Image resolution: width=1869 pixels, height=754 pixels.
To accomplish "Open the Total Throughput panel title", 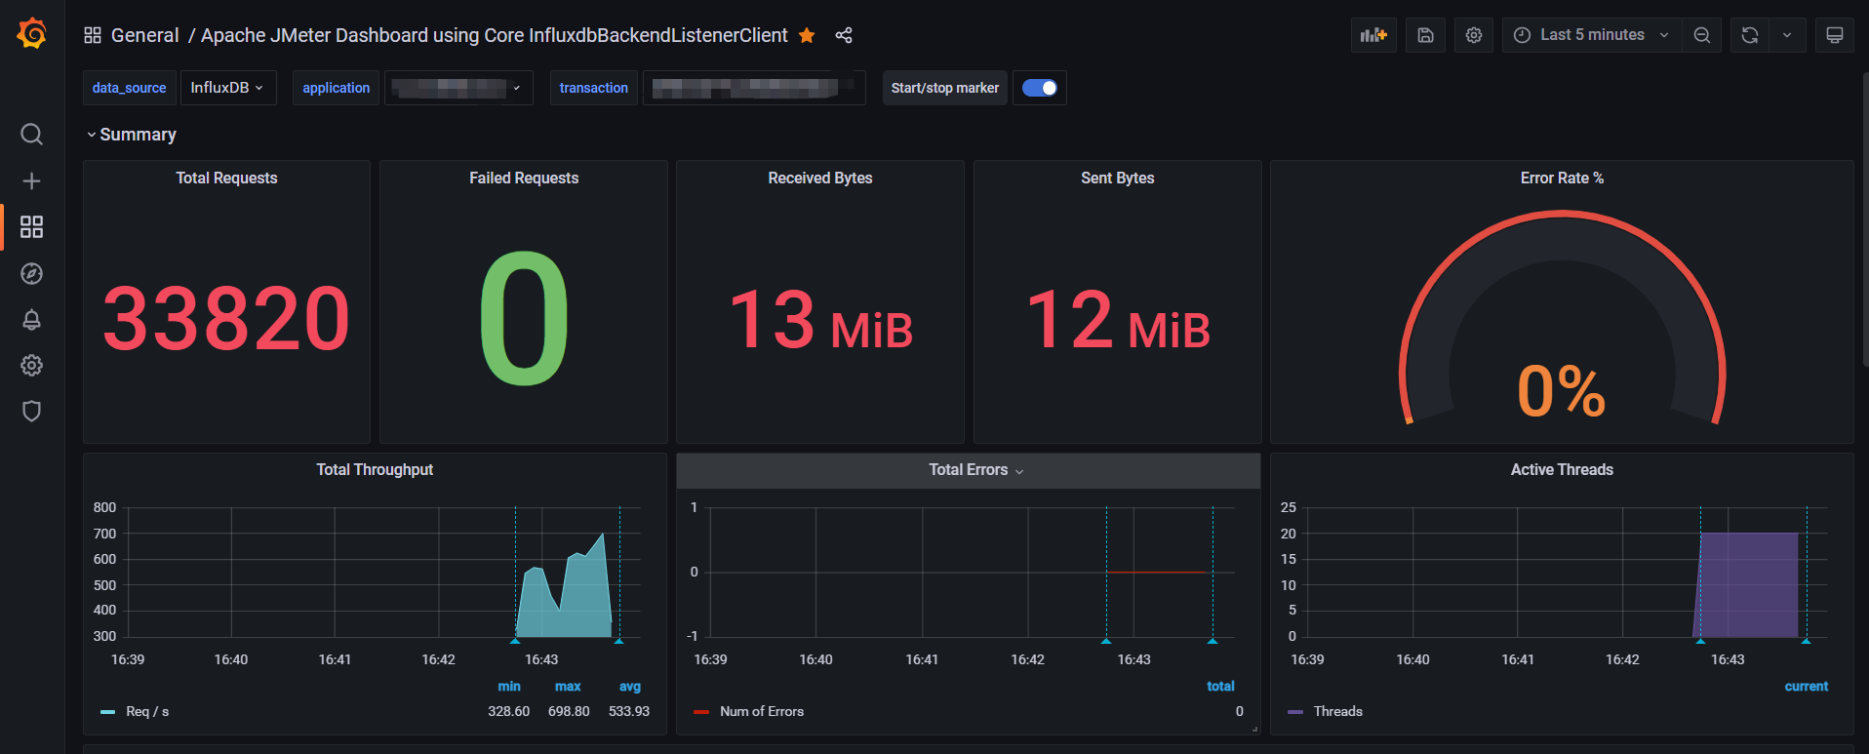I will (x=375, y=469).
